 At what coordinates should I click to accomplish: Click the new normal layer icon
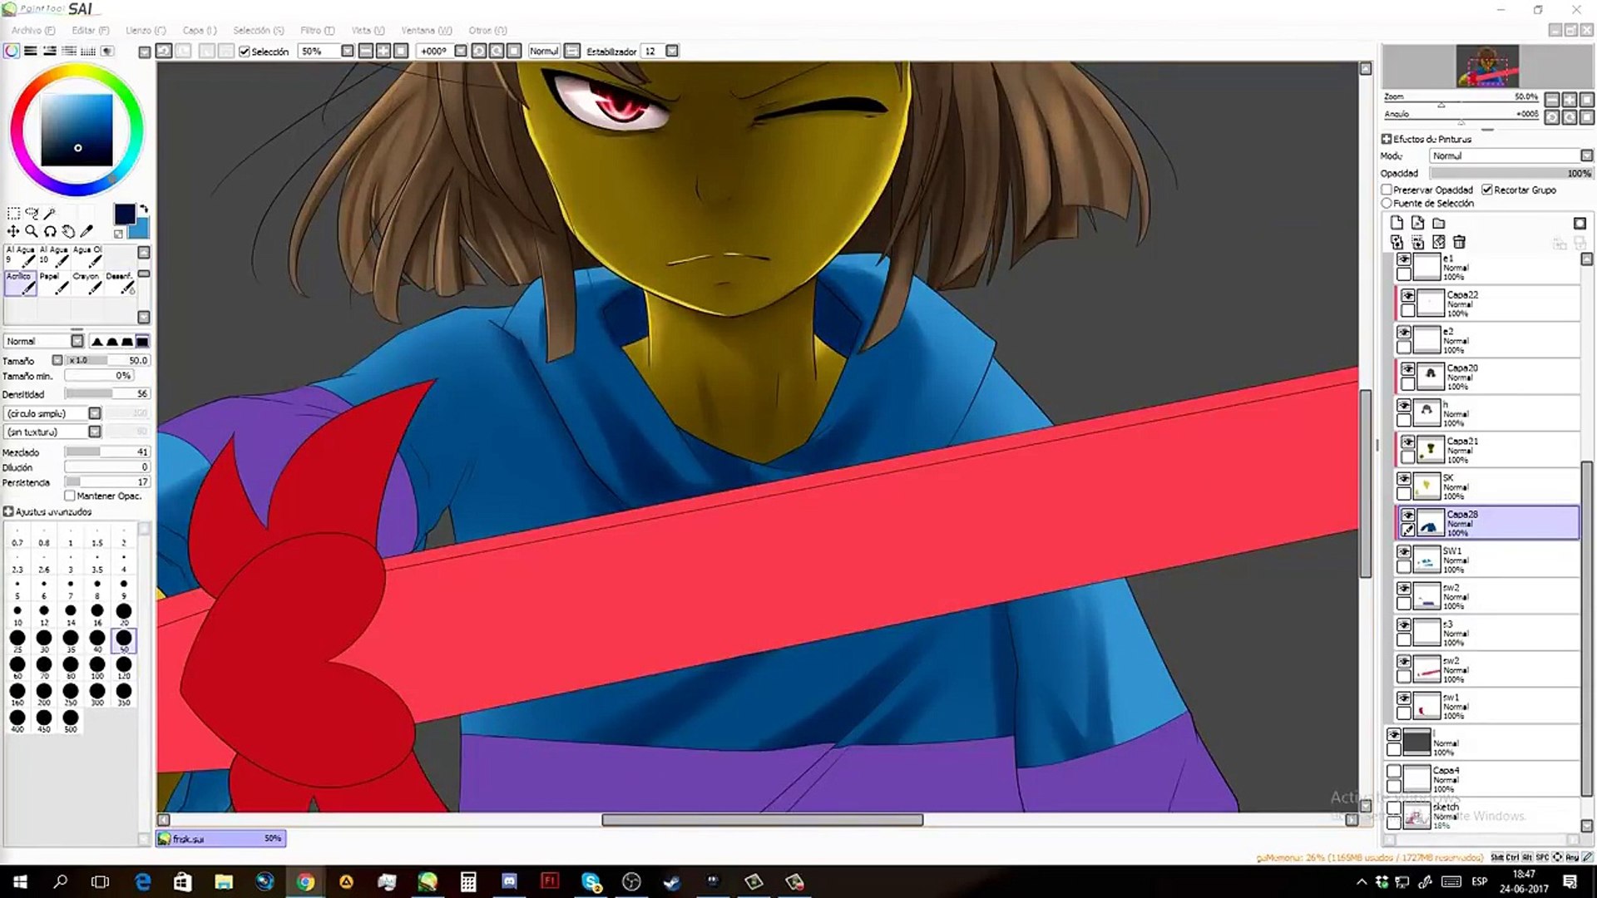tap(1397, 223)
